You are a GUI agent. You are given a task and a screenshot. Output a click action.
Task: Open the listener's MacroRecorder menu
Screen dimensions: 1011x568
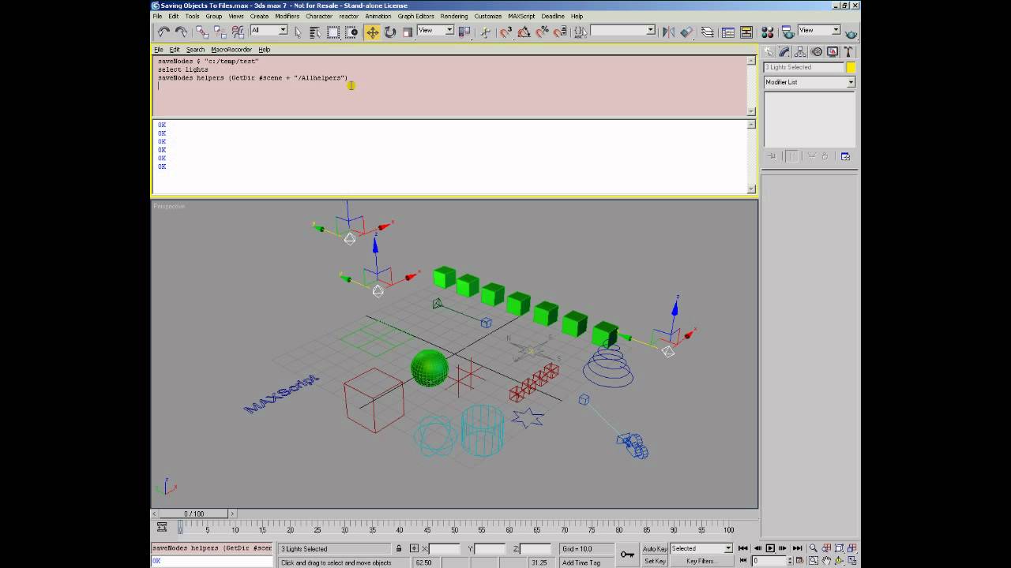coord(231,50)
